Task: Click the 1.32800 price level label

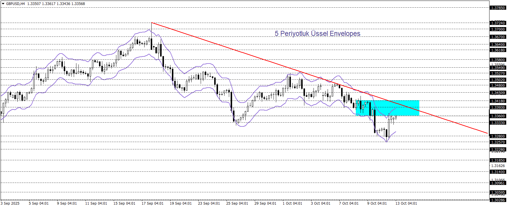Action: click(498, 136)
